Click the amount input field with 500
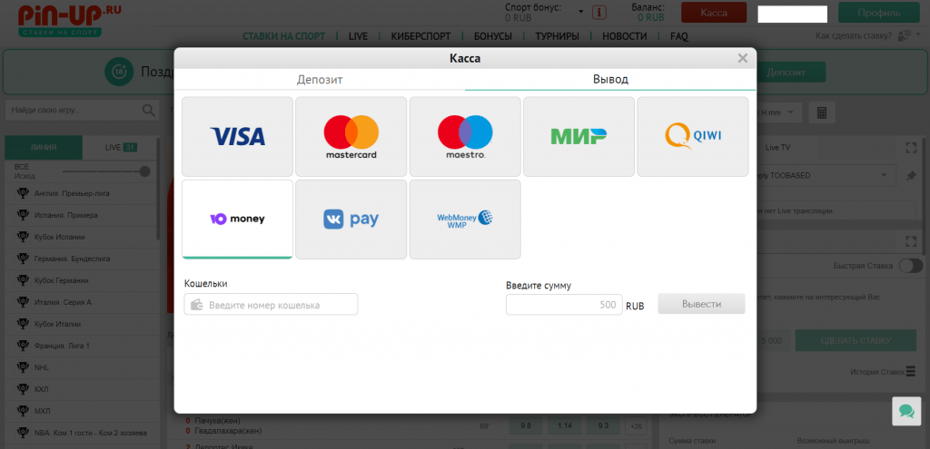 tap(564, 305)
